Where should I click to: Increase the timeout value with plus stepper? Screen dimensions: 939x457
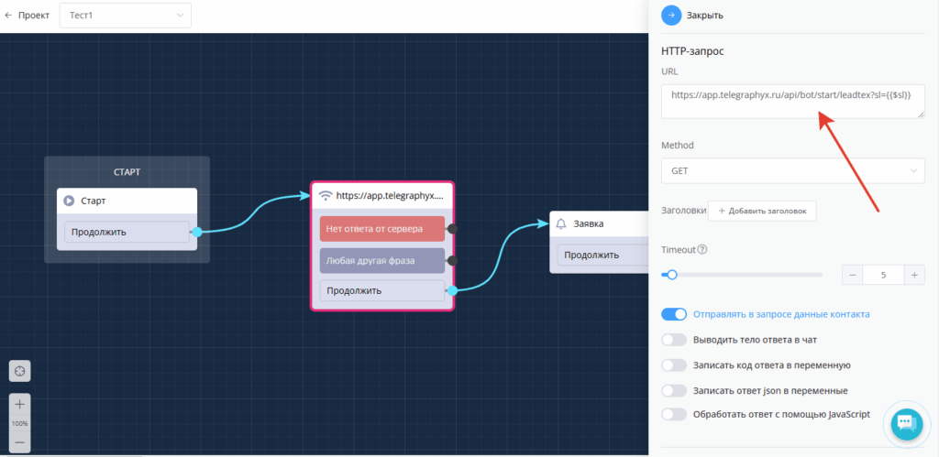(x=914, y=275)
